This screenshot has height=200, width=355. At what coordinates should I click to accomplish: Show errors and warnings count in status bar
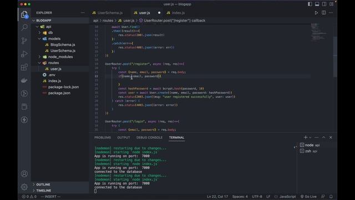click(x=29, y=197)
